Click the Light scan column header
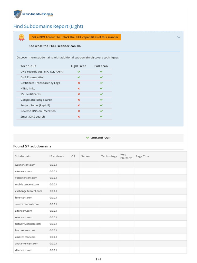Image resolution: width=197 pixels, height=263 pixels. tap(78, 66)
